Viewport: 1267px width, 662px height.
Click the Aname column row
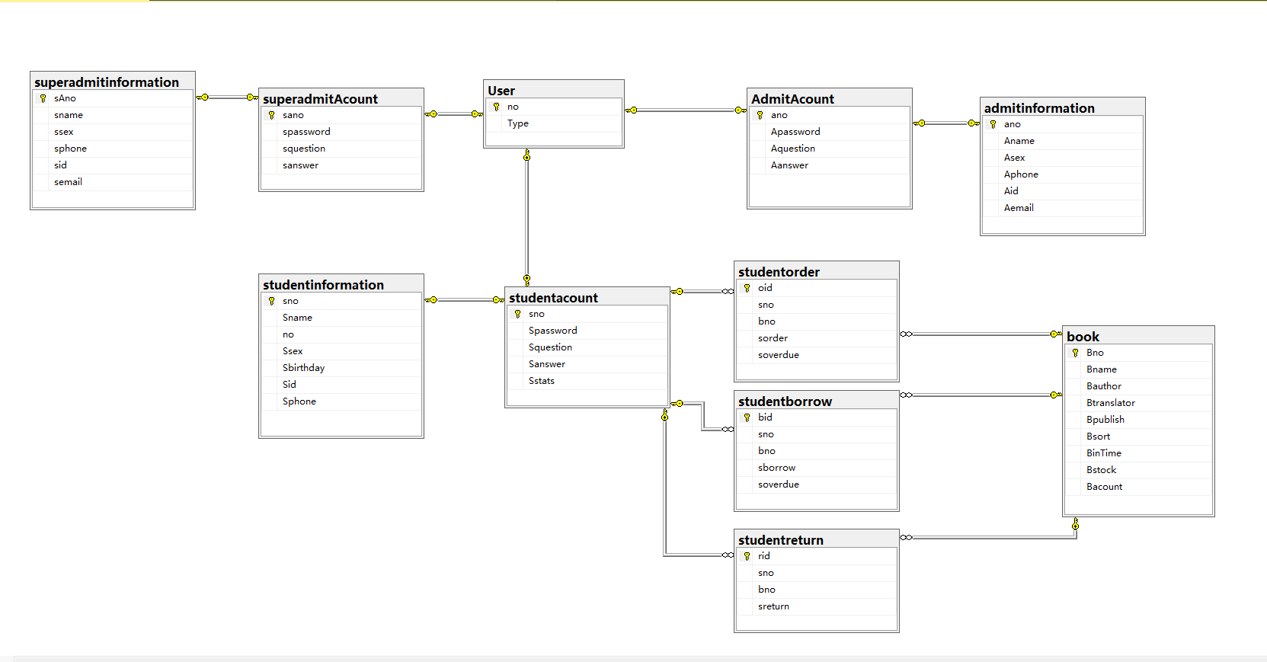coord(1063,141)
